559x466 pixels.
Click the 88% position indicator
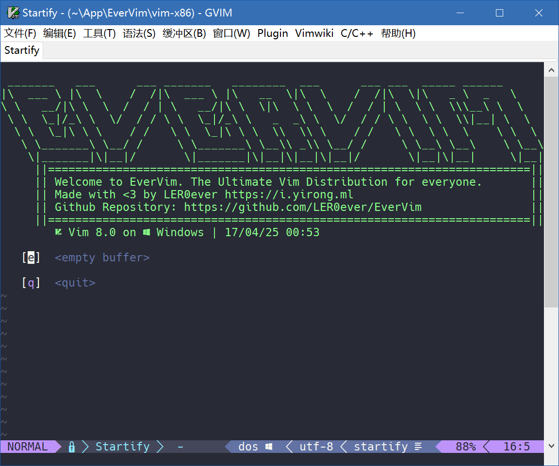[x=466, y=447]
